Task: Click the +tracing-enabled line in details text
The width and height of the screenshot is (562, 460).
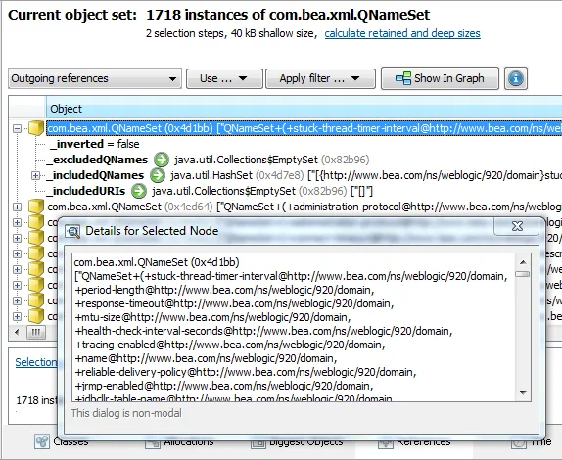Action: pyautogui.click(x=230, y=345)
